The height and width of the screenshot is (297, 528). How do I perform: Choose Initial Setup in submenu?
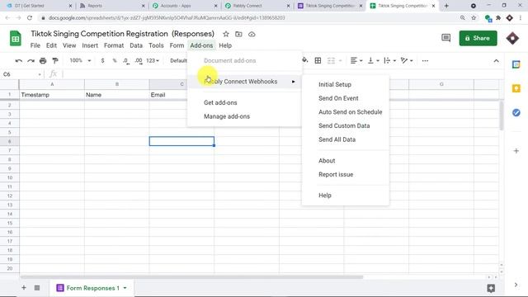pyautogui.click(x=346, y=84)
